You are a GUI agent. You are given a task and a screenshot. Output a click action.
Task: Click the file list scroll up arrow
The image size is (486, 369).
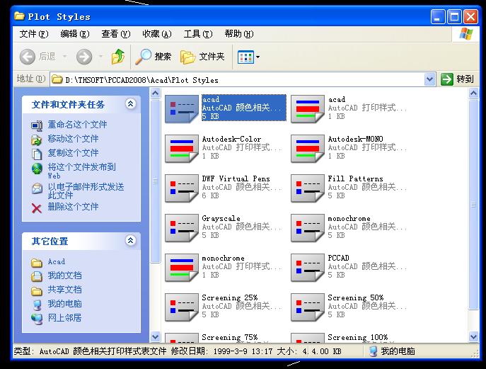click(x=473, y=93)
